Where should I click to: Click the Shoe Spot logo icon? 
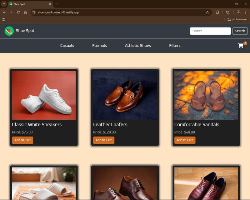pyautogui.click(x=9, y=31)
